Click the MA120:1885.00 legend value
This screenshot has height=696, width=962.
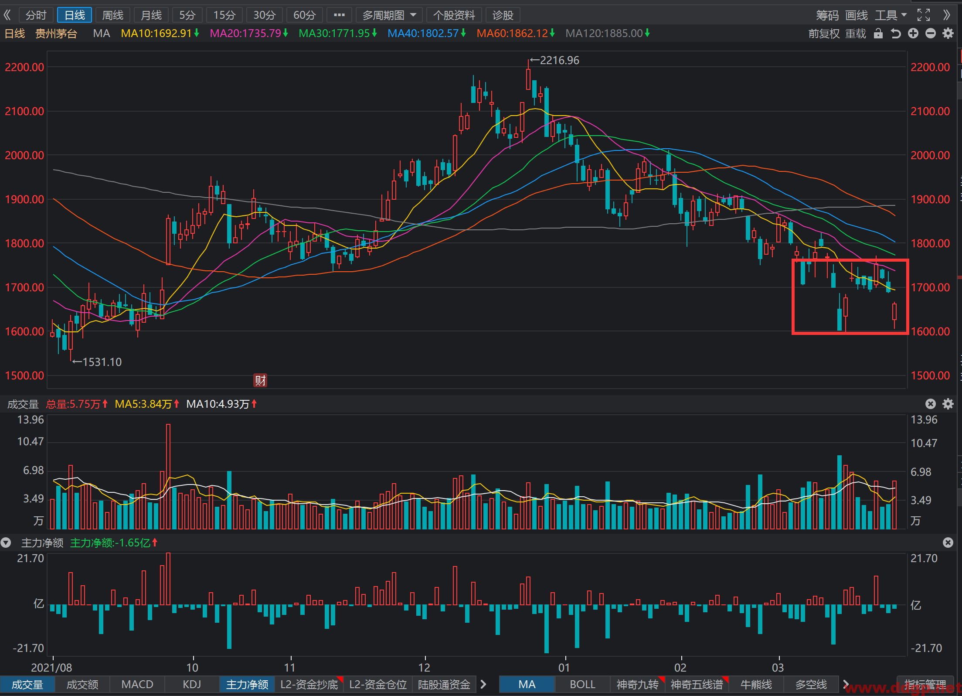click(604, 34)
